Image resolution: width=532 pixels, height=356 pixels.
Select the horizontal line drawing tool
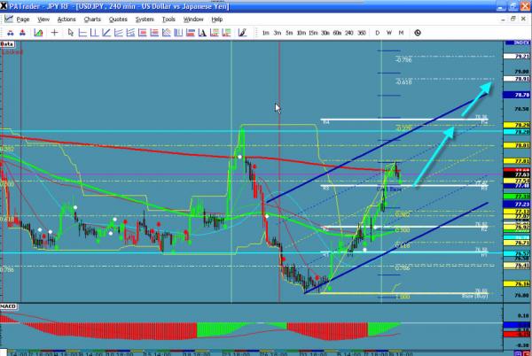(82, 33)
